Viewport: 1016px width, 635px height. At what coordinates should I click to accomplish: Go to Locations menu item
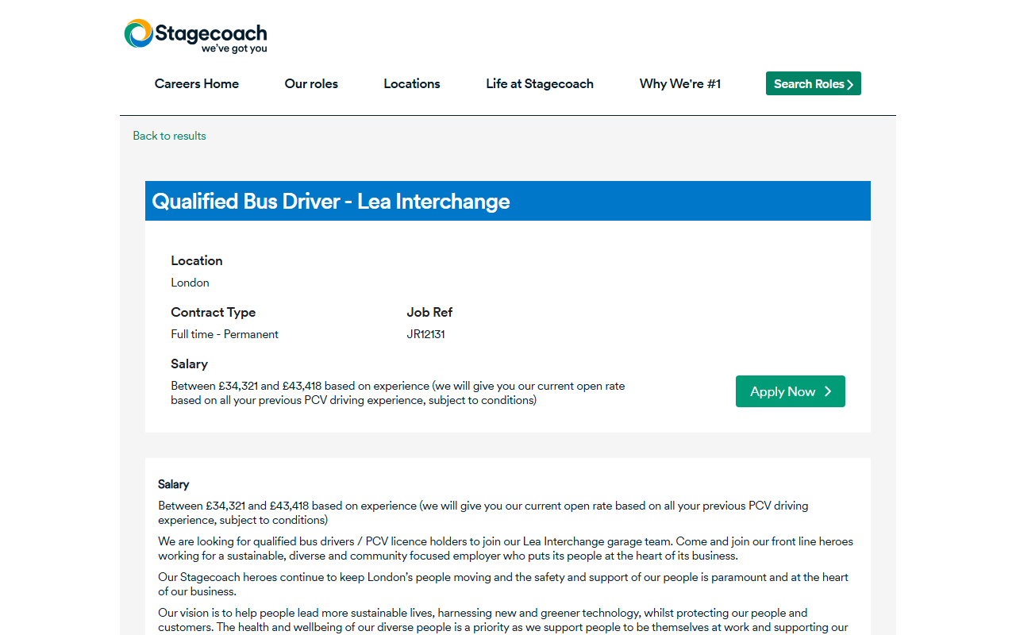point(412,83)
